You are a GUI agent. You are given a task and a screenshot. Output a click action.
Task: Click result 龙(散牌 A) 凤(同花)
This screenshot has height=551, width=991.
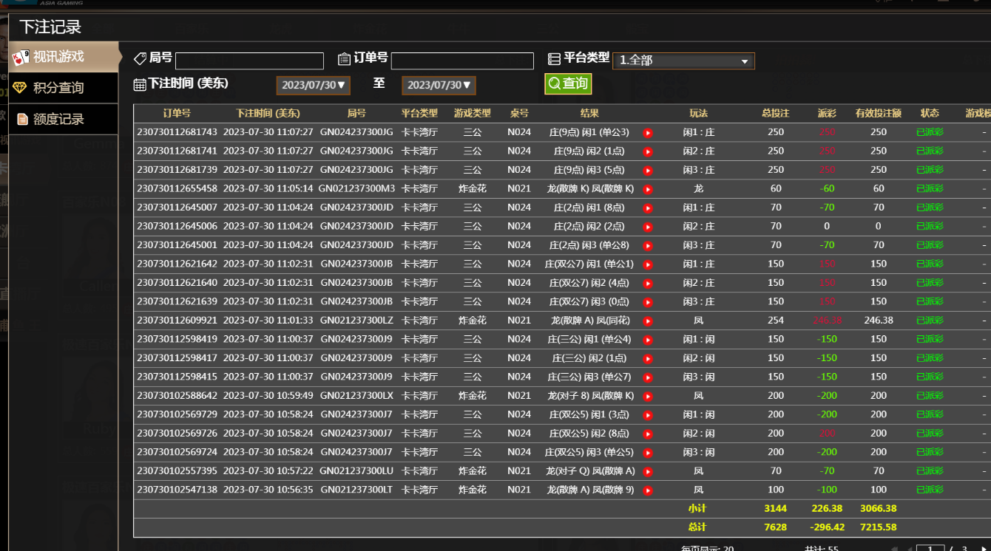coord(590,321)
